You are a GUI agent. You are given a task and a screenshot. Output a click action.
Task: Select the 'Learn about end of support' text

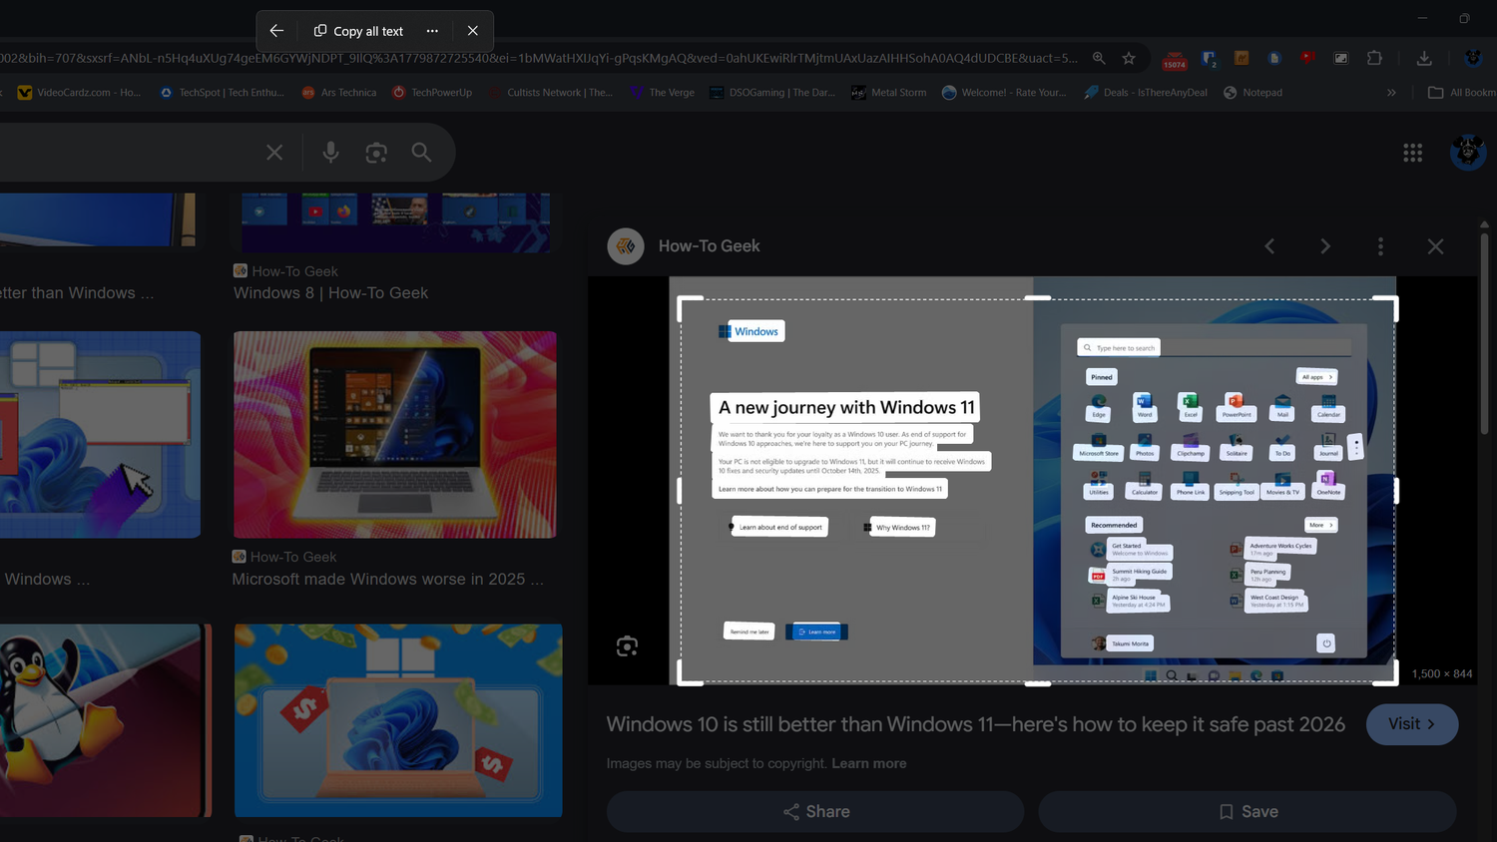tap(780, 527)
